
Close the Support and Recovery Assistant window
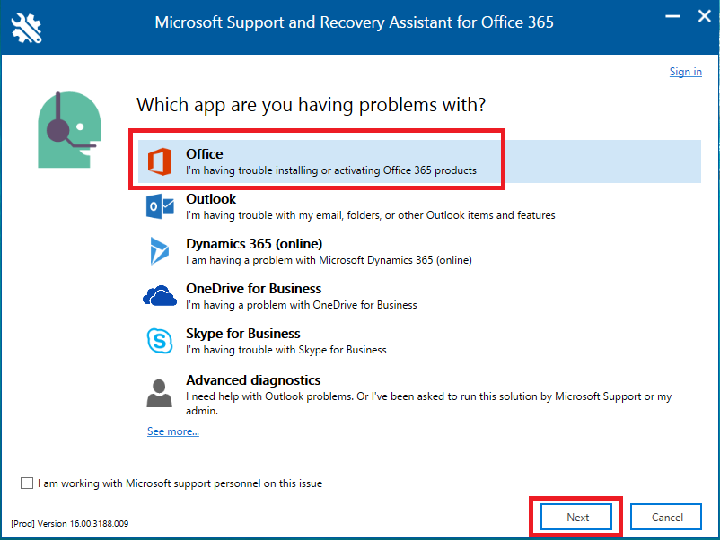pyautogui.click(x=705, y=16)
